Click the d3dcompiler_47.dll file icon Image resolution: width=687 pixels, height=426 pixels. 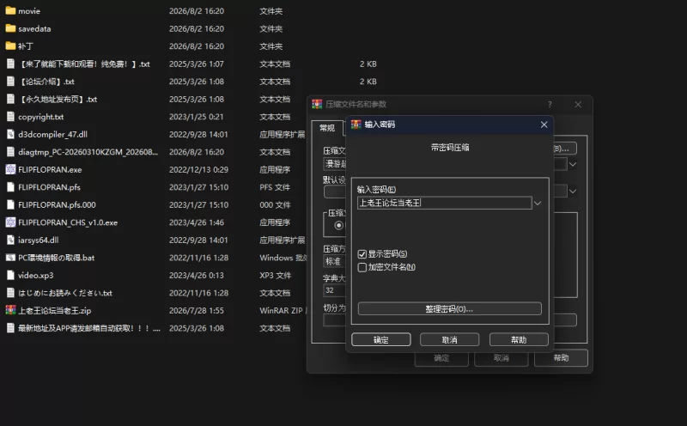pyautogui.click(x=10, y=134)
